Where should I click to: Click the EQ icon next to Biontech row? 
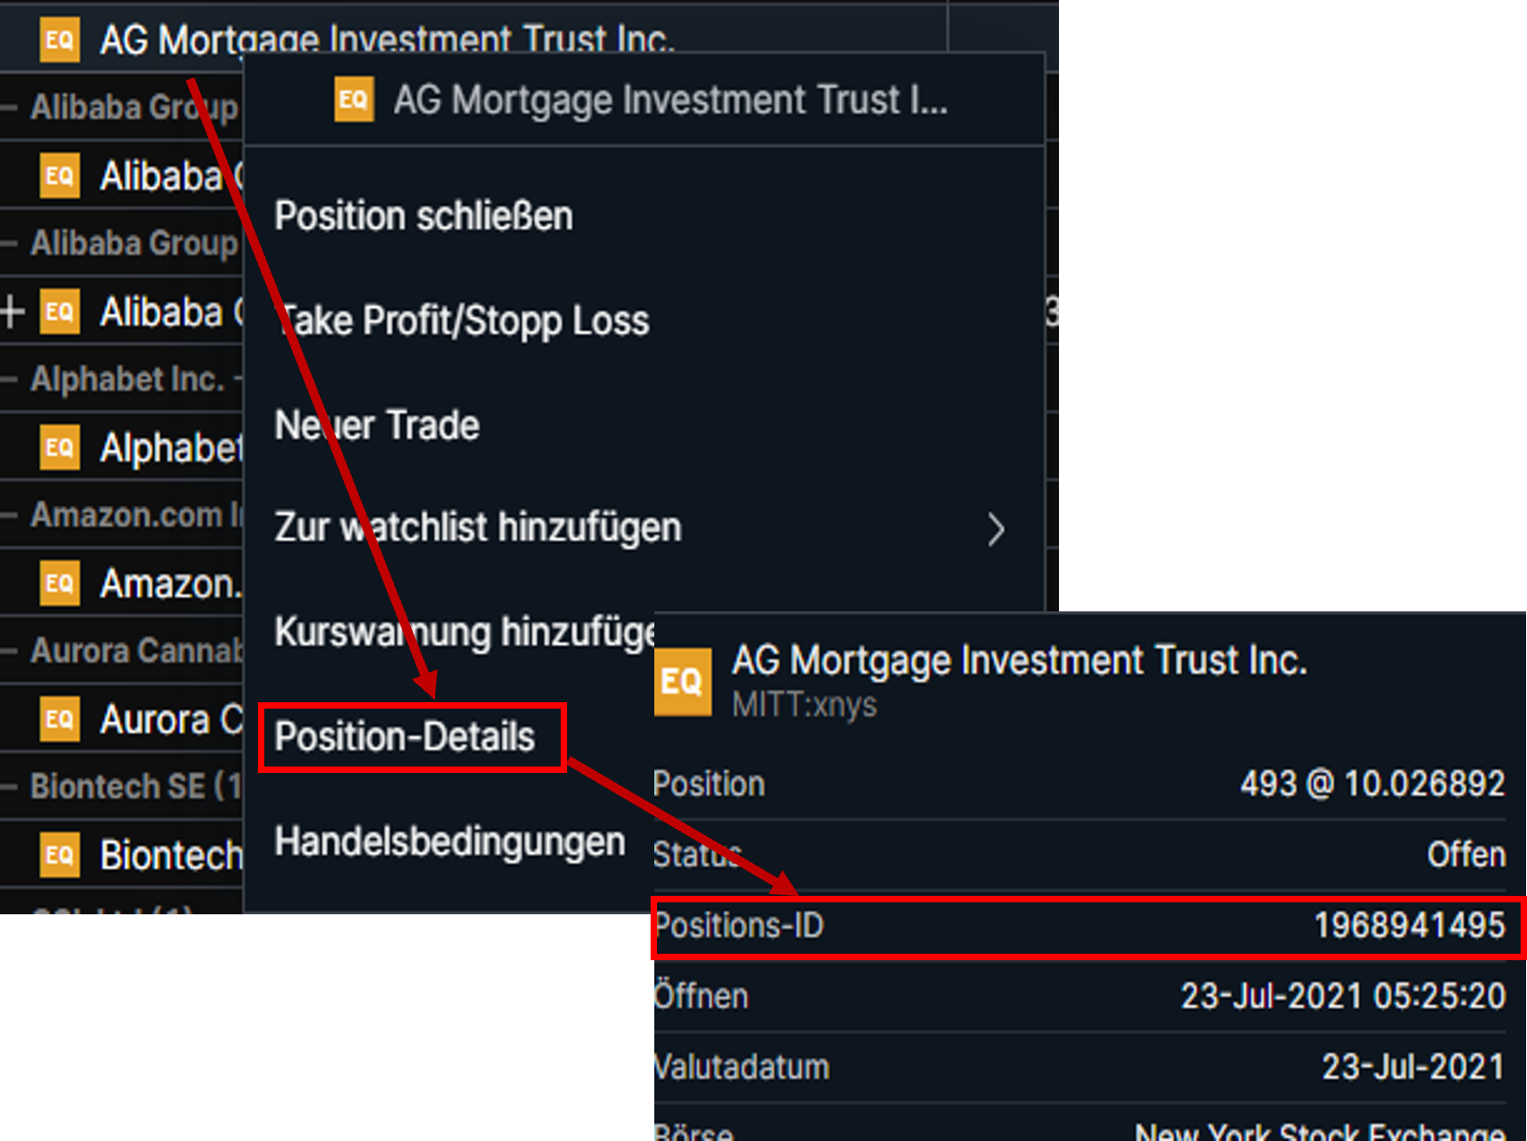(x=60, y=855)
